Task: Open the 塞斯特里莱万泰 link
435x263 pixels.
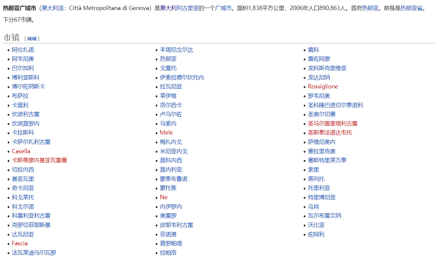Action: point(327,161)
